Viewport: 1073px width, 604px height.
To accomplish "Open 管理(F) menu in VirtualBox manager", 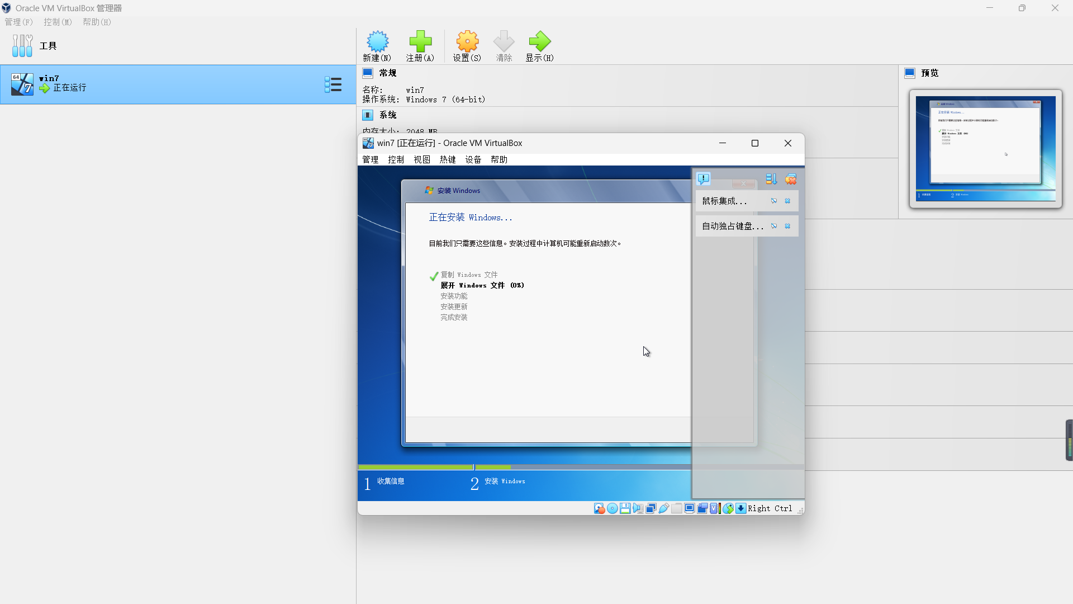I will tap(19, 22).
